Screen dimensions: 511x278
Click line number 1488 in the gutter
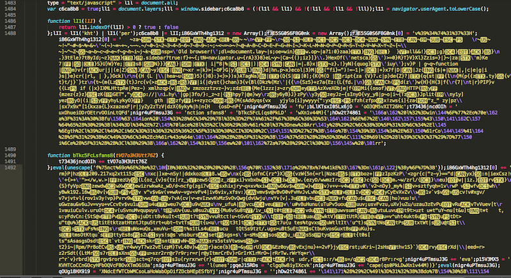10,33
